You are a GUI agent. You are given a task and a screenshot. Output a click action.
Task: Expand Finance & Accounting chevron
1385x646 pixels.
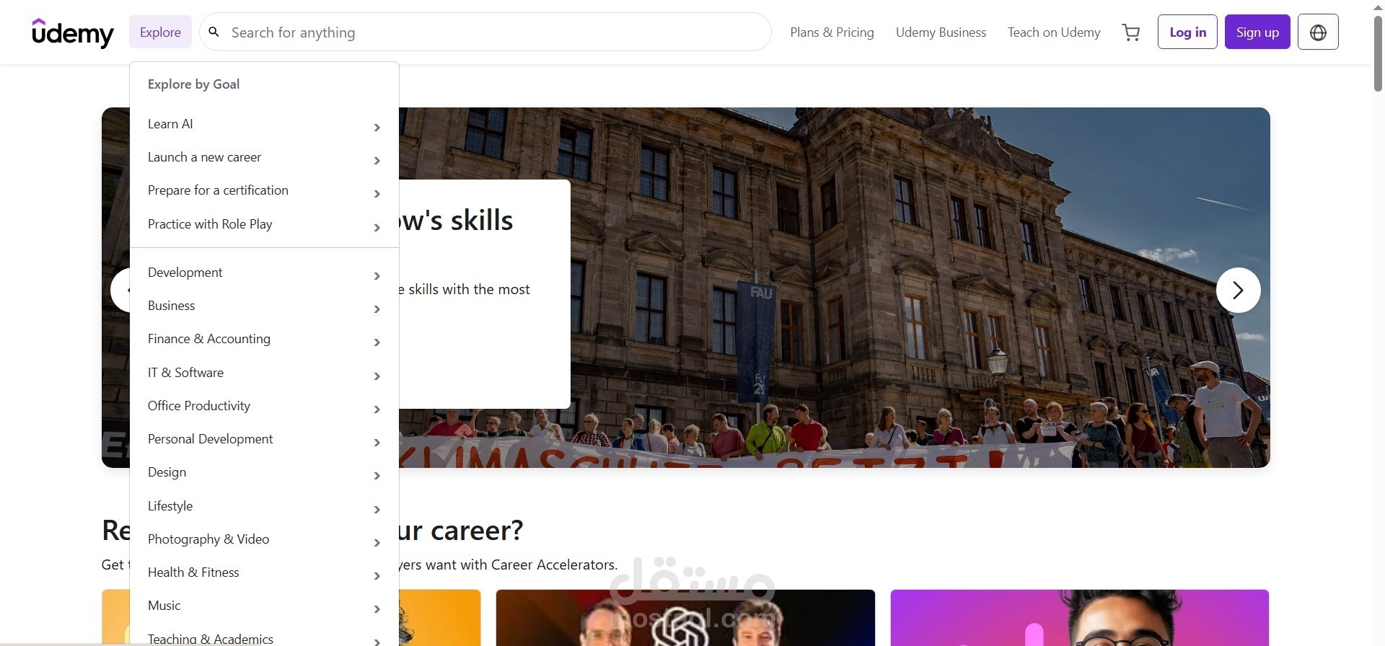[x=377, y=342]
